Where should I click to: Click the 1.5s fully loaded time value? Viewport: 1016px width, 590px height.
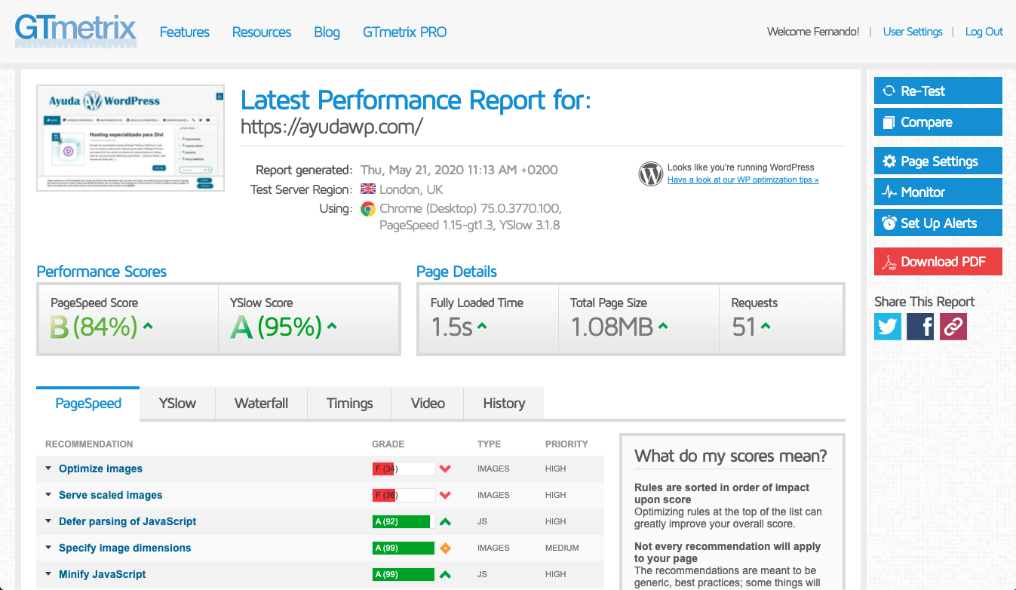pyautogui.click(x=451, y=327)
